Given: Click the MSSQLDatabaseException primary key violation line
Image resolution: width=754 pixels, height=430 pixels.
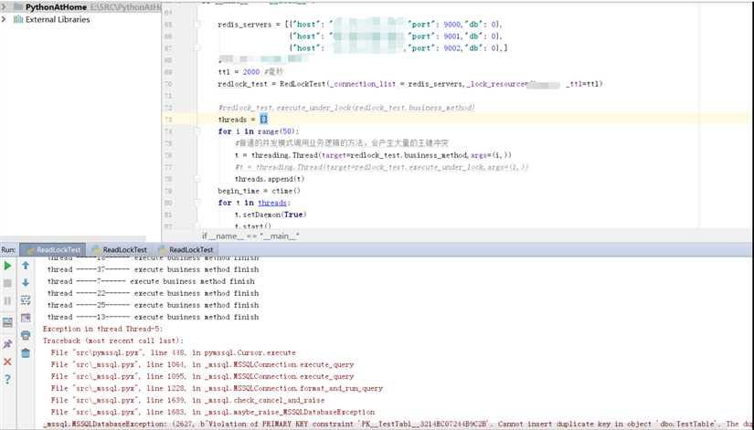Looking at the screenshot, I should click(x=398, y=424).
